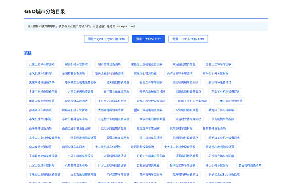
Task: Visit 亚运村工业机电设备回收 link
Action: click(x=114, y=119)
